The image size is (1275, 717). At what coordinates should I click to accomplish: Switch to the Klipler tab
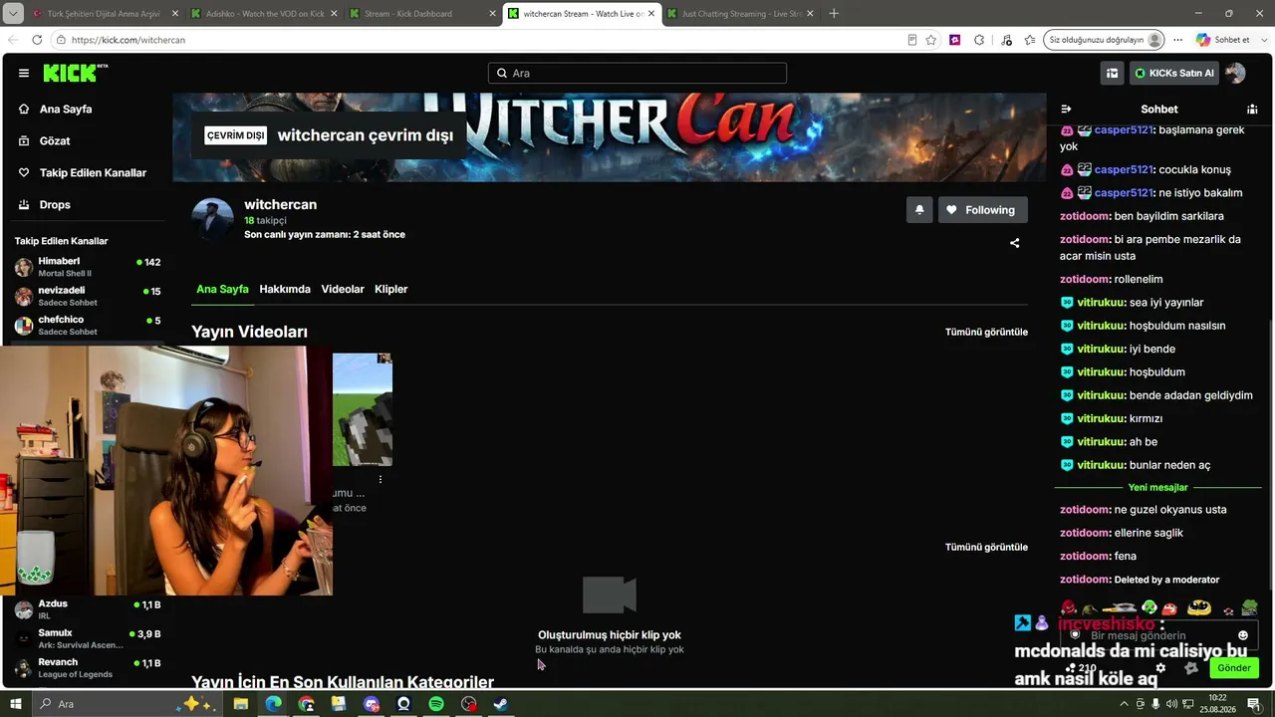click(x=391, y=289)
